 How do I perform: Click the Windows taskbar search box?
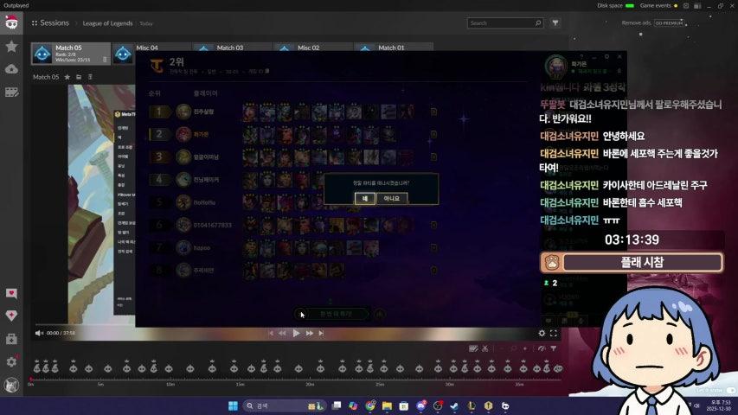pyautogui.click(x=285, y=405)
